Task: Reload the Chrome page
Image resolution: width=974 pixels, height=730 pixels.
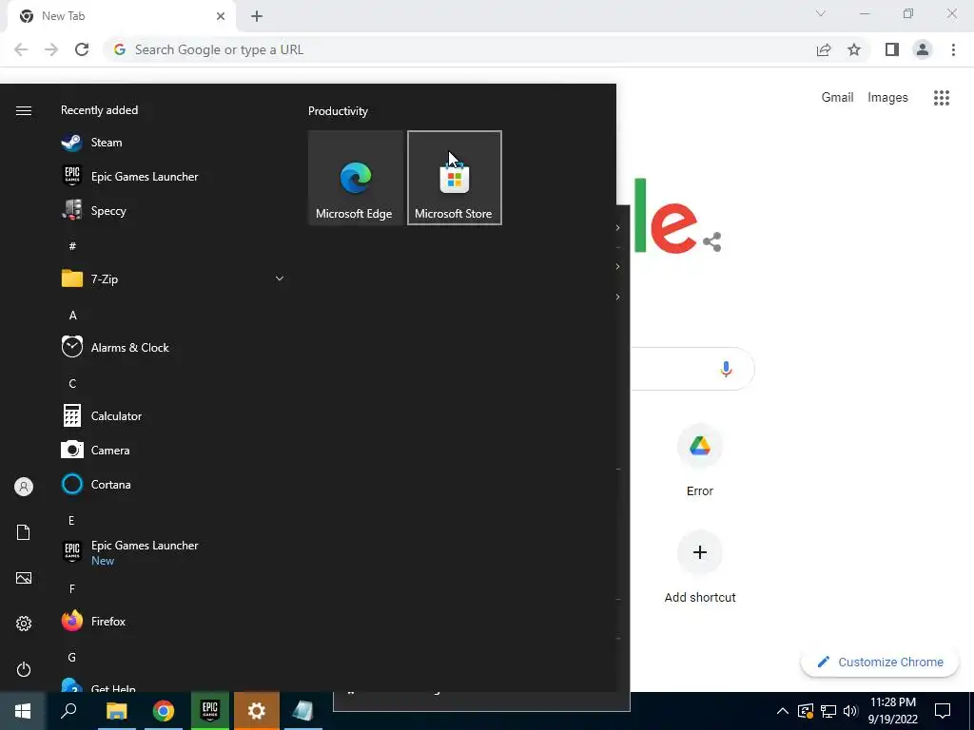Action: pos(82,49)
